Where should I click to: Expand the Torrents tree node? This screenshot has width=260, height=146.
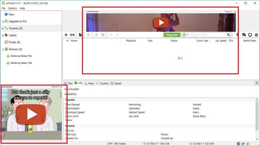(3, 28)
